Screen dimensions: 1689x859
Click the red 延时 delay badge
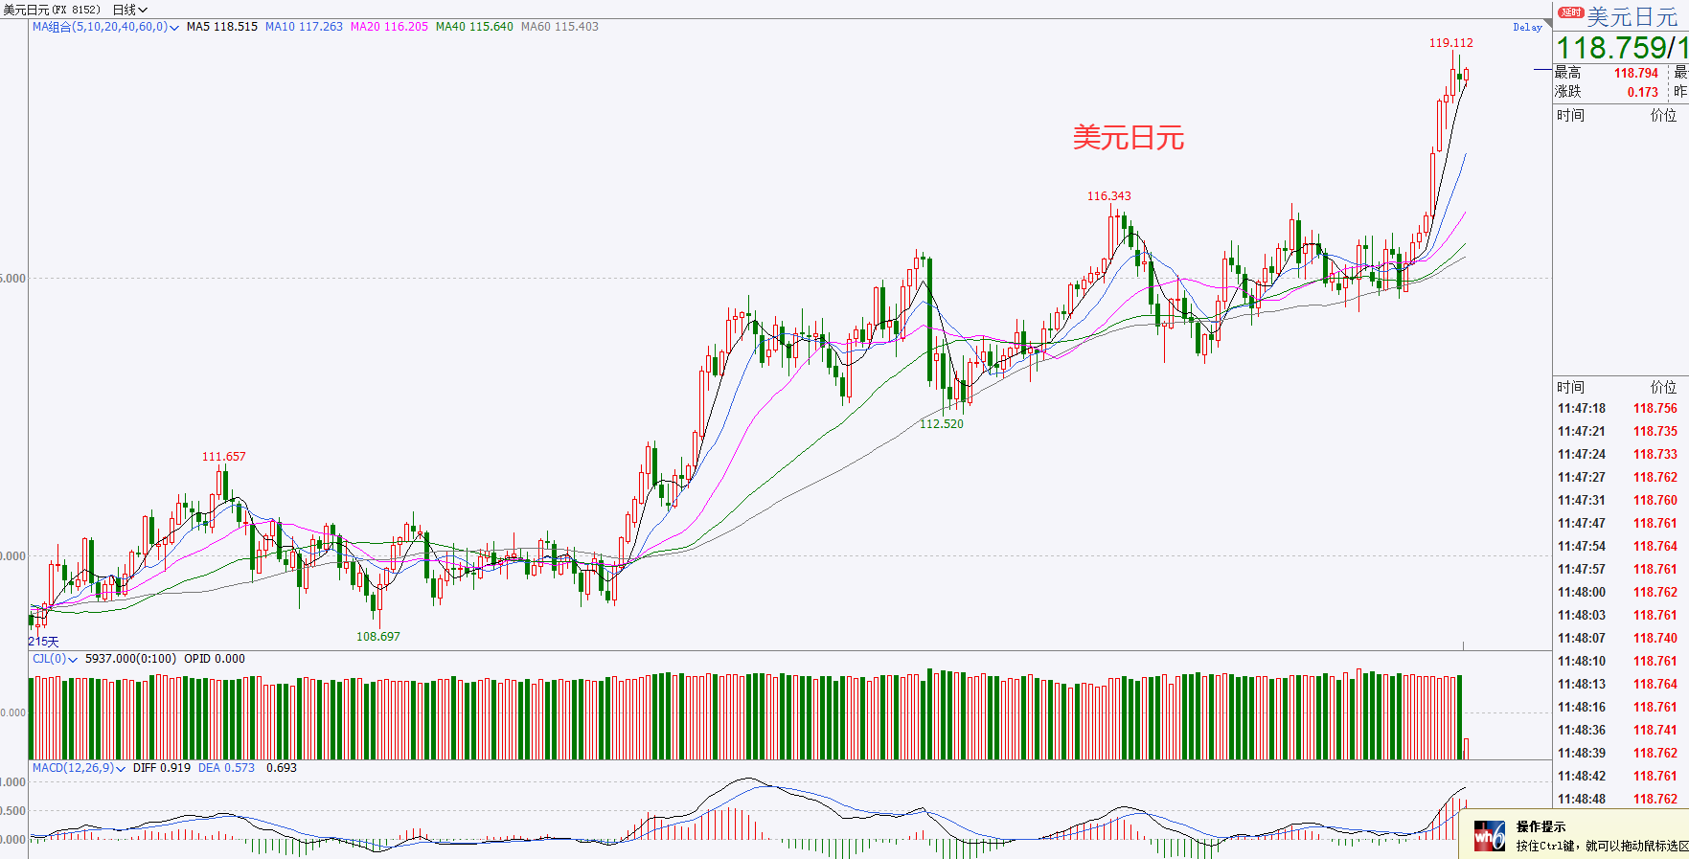pyautogui.click(x=1570, y=12)
